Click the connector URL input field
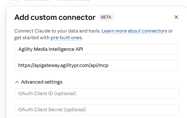Screen dimensions: 187x118 [x=96, y=65]
